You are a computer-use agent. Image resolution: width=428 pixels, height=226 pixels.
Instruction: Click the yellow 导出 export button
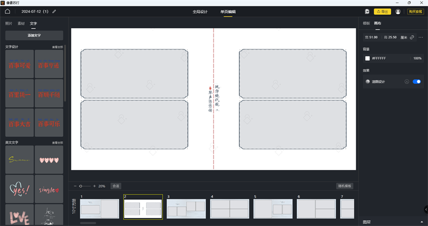383,11
